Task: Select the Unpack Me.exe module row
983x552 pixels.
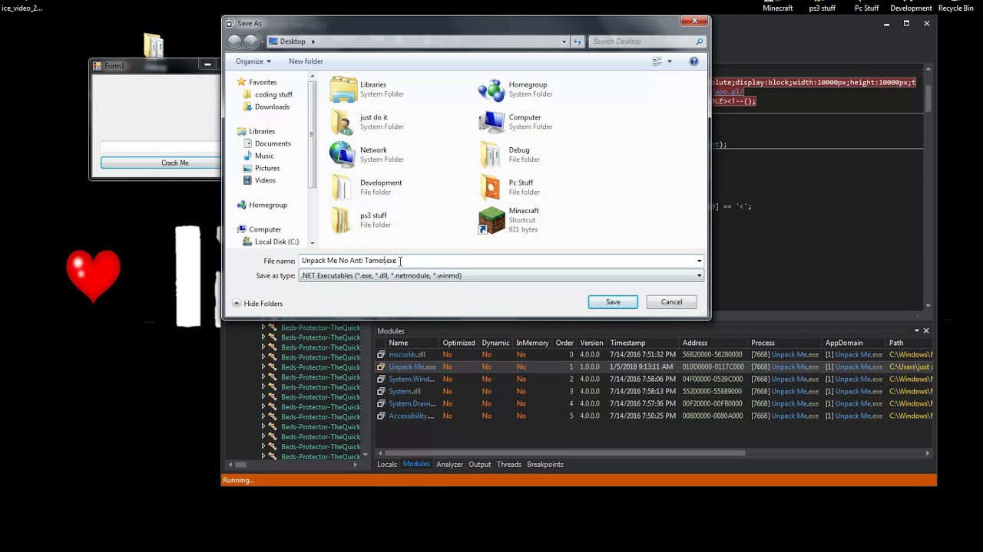Action: [654, 367]
